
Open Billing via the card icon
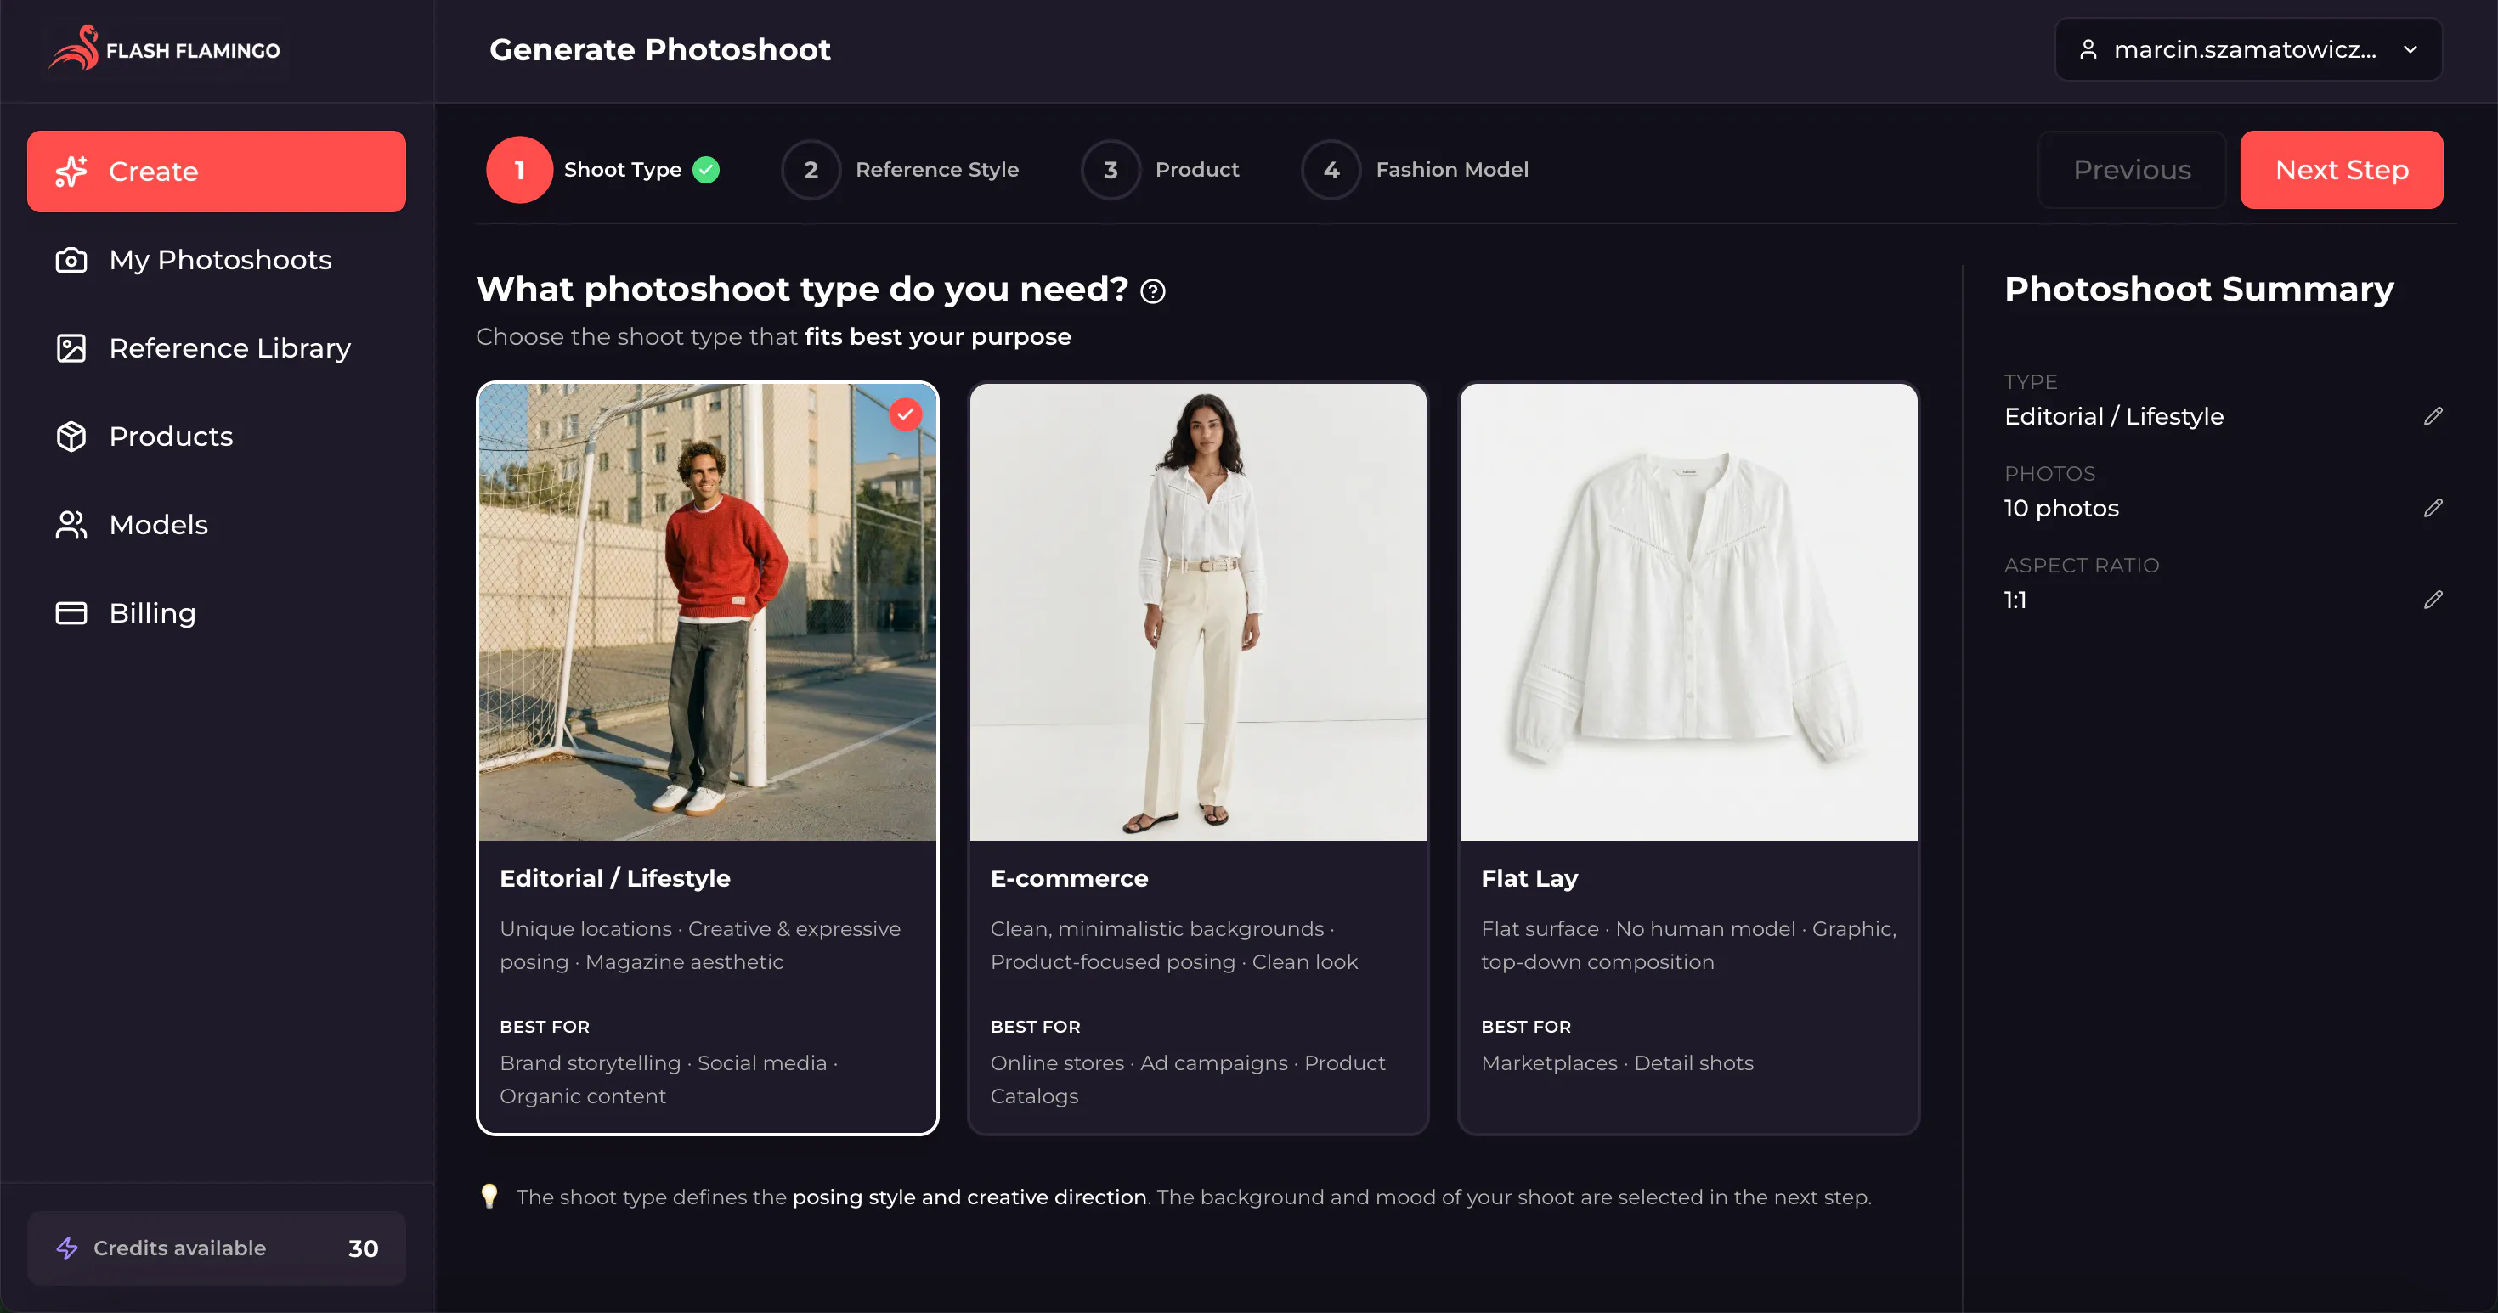point(71,612)
